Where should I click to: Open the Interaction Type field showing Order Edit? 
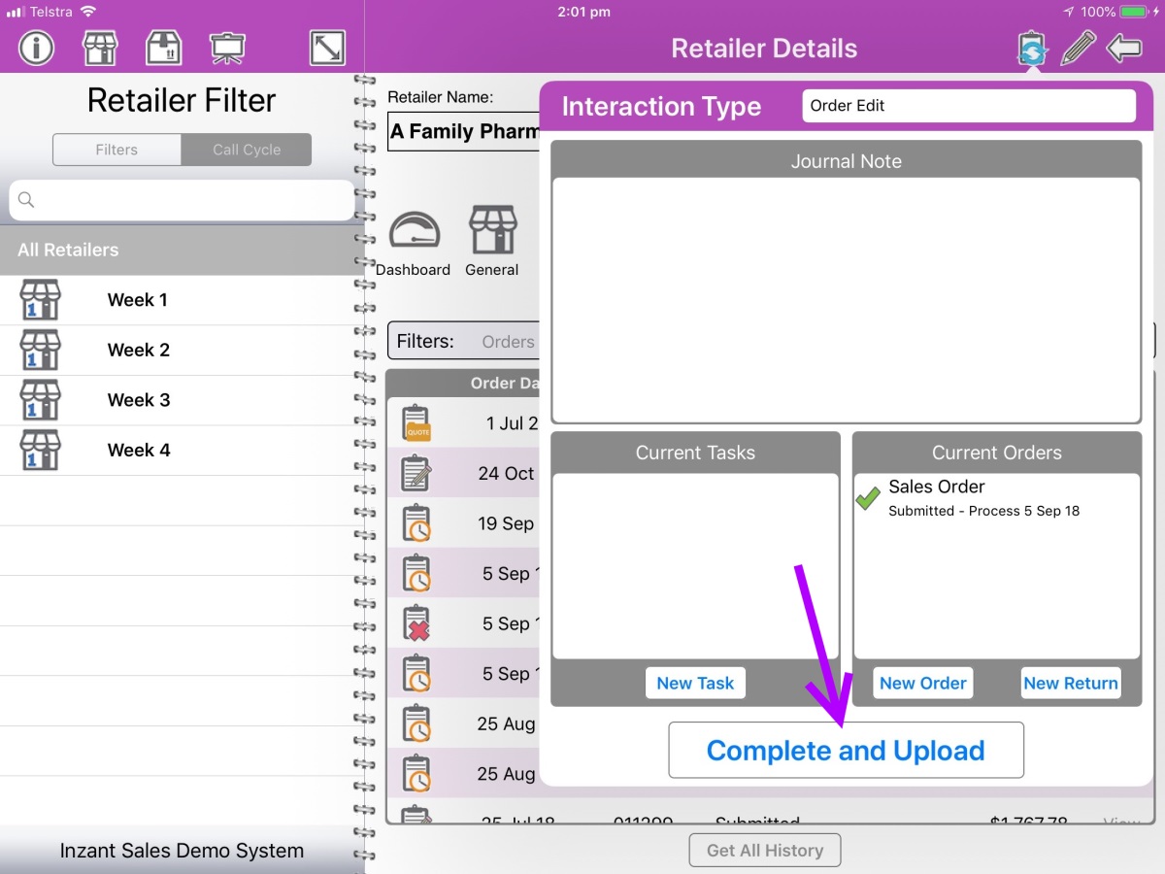tap(969, 106)
